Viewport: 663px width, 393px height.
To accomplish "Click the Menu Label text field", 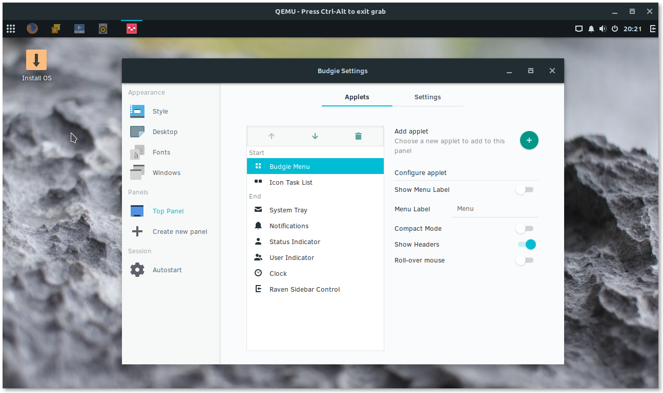I will pyautogui.click(x=495, y=209).
